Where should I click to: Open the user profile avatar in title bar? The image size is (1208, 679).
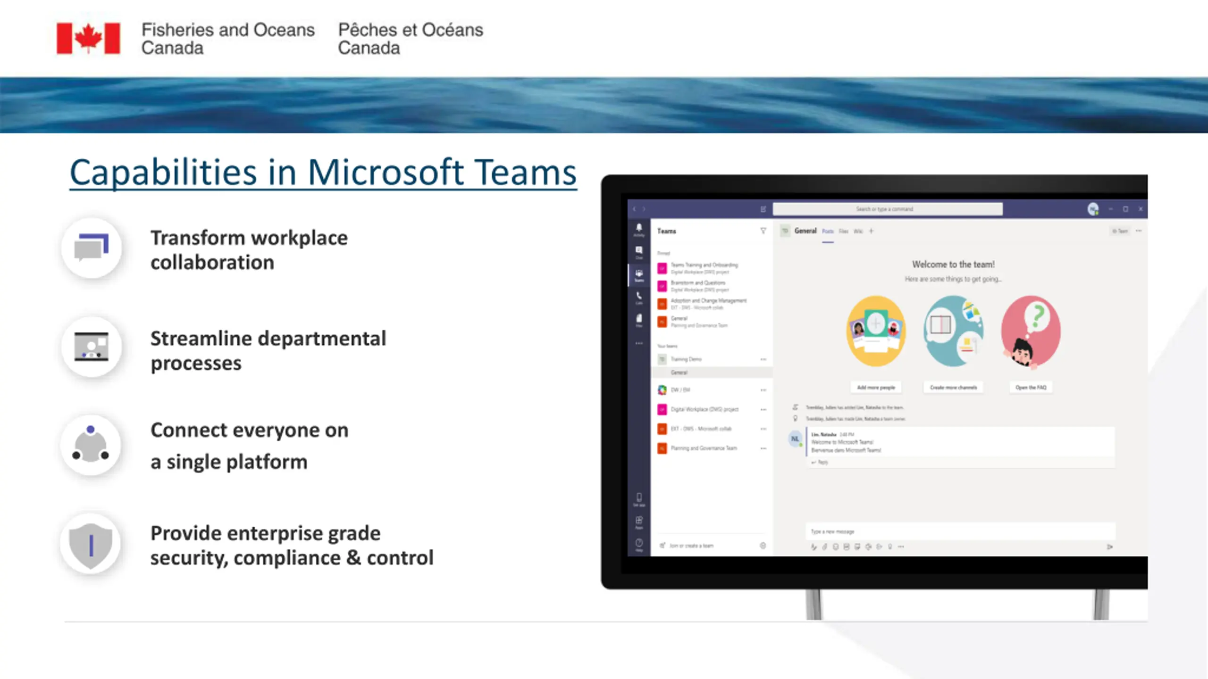click(x=1093, y=209)
